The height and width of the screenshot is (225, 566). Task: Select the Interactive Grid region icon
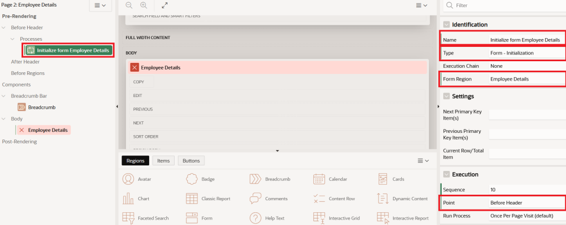[x=319, y=218]
